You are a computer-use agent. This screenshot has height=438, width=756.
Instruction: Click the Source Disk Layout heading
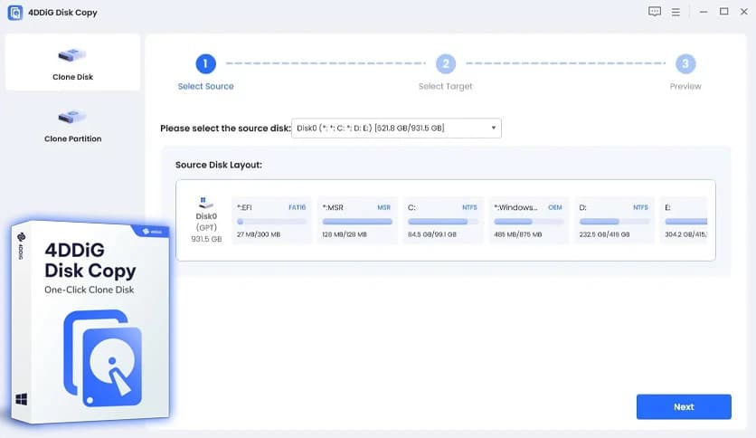point(219,165)
